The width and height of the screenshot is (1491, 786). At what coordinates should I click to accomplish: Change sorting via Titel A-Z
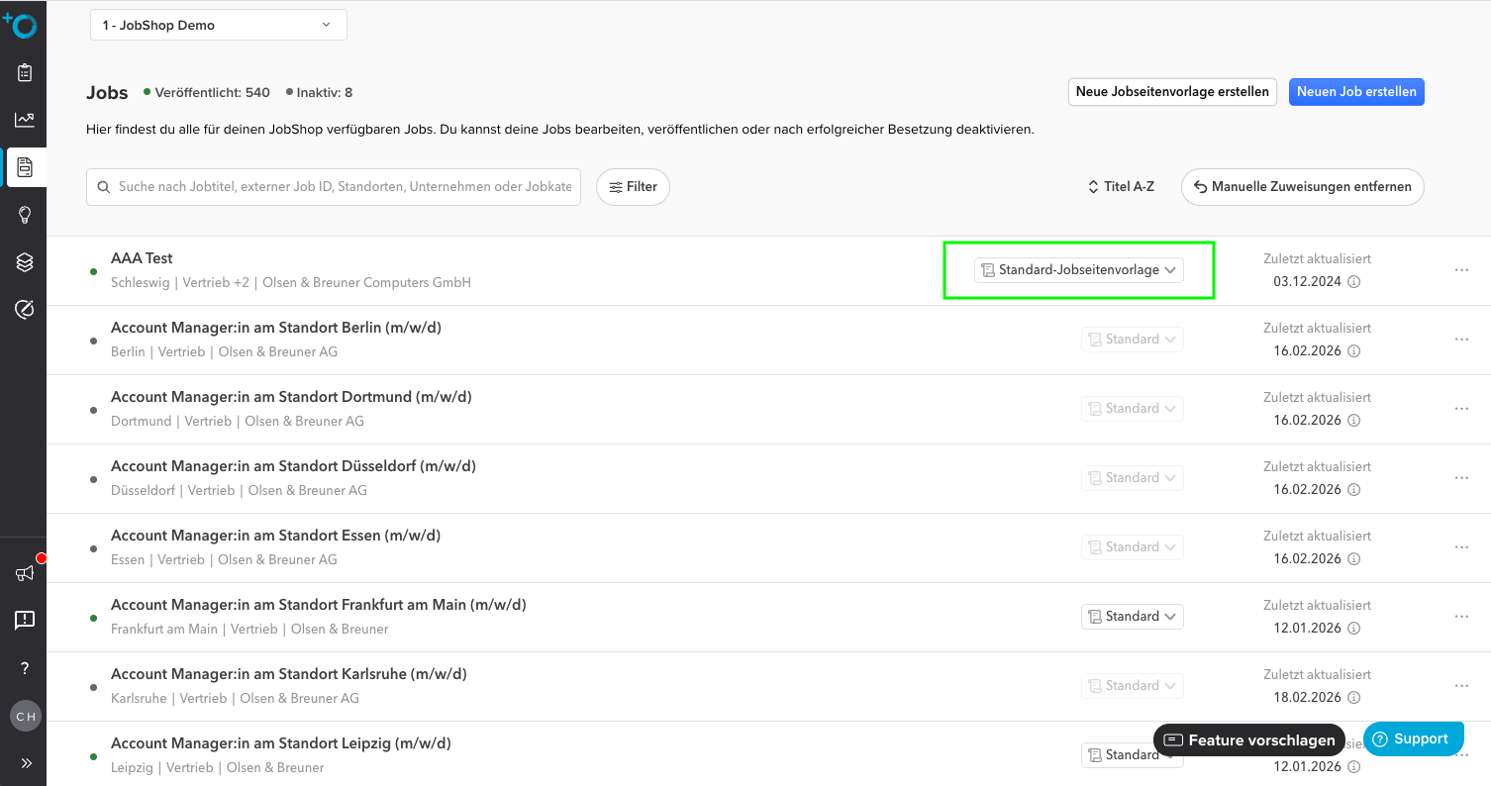pyautogui.click(x=1121, y=186)
